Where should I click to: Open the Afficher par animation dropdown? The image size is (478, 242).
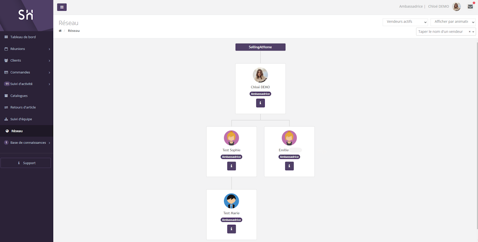(x=453, y=22)
